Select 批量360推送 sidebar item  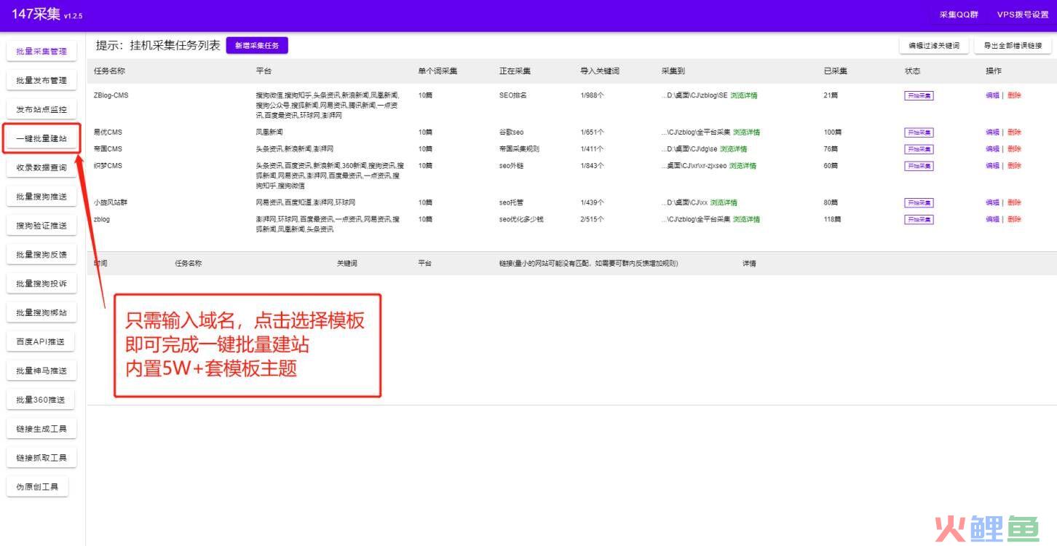coord(41,400)
